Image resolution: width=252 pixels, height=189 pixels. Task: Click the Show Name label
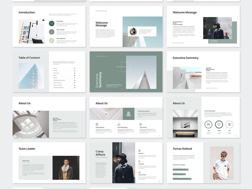[x=60, y=21]
